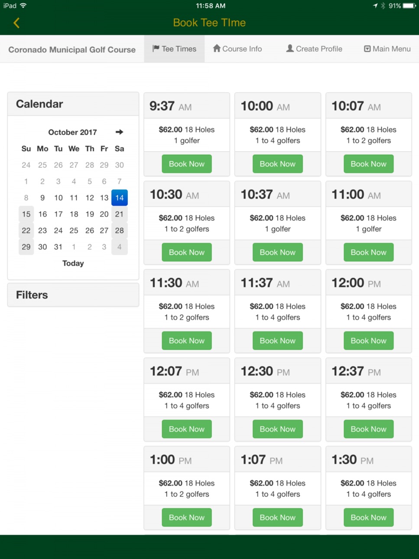The height and width of the screenshot is (559, 419).
Task: Tap the Main Menu list icon
Action: pyautogui.click(x=367, y=49)
